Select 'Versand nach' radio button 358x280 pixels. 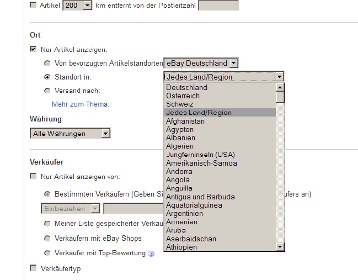pyautogui.click(x=47, y=91)
